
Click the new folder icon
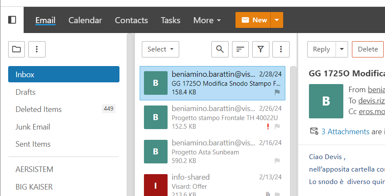point(16,49)
